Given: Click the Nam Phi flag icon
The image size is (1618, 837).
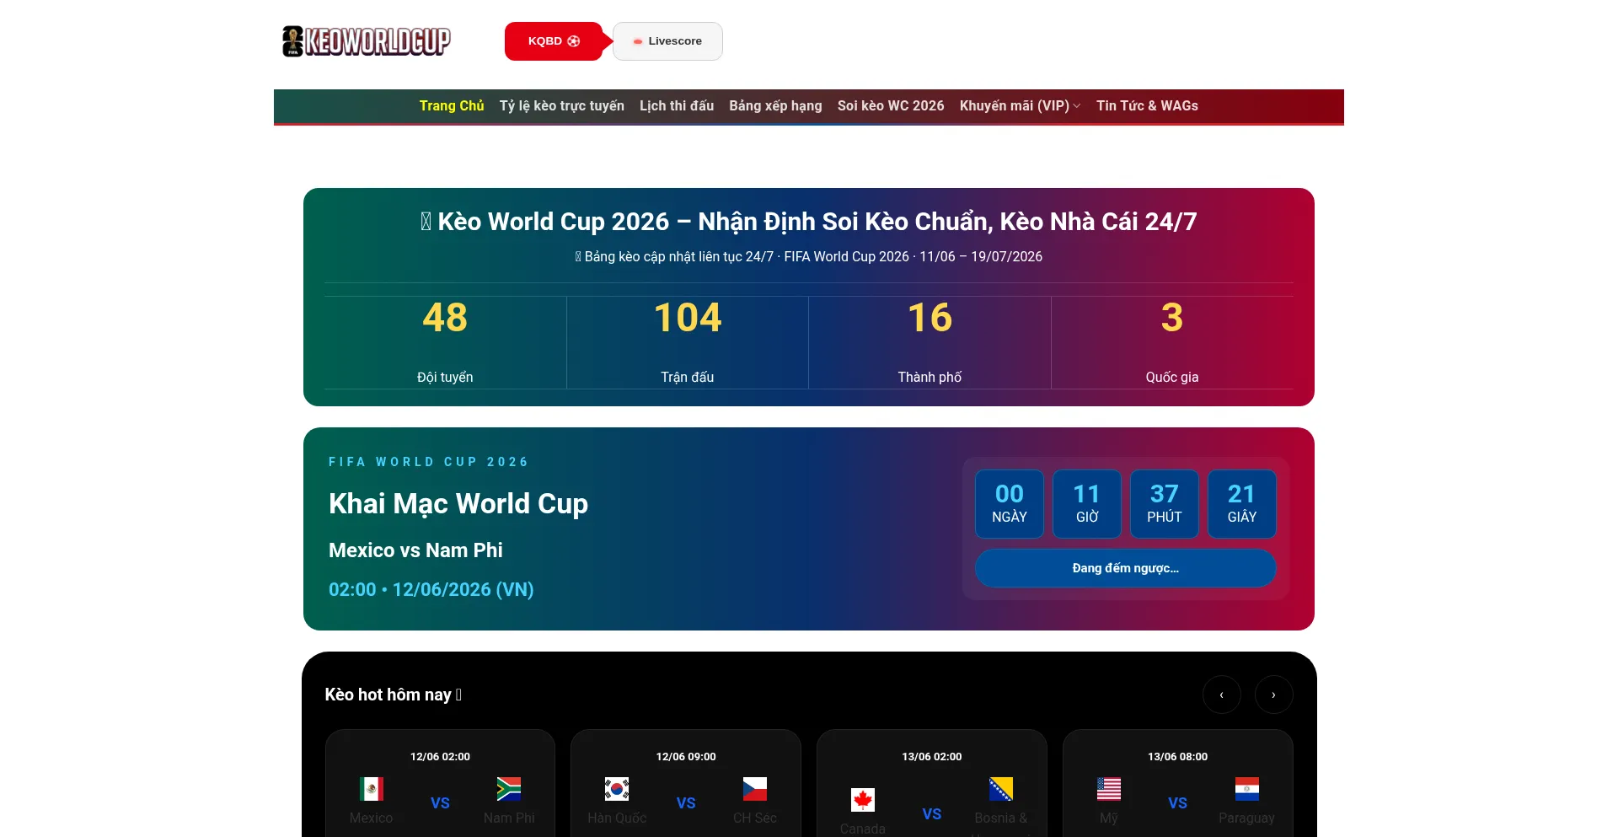Looking at the screenshot, I should click(x=509, y=789).
